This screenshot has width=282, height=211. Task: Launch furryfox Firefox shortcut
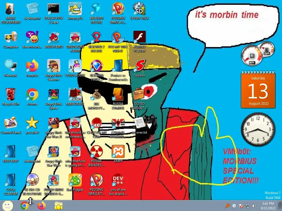coord(32,66)
